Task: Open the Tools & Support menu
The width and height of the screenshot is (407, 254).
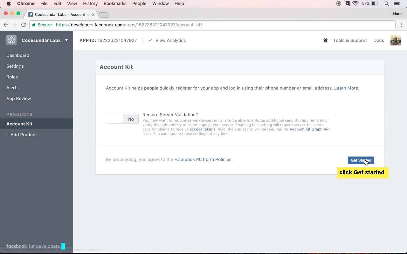Action: click(350, 40)
